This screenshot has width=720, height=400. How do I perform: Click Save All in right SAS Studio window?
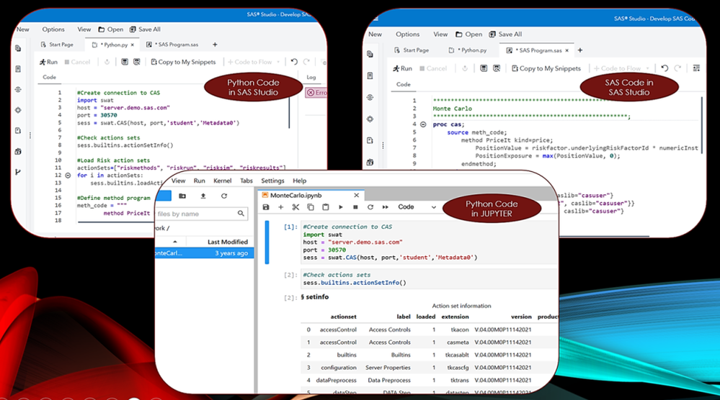tap(505, 35)
